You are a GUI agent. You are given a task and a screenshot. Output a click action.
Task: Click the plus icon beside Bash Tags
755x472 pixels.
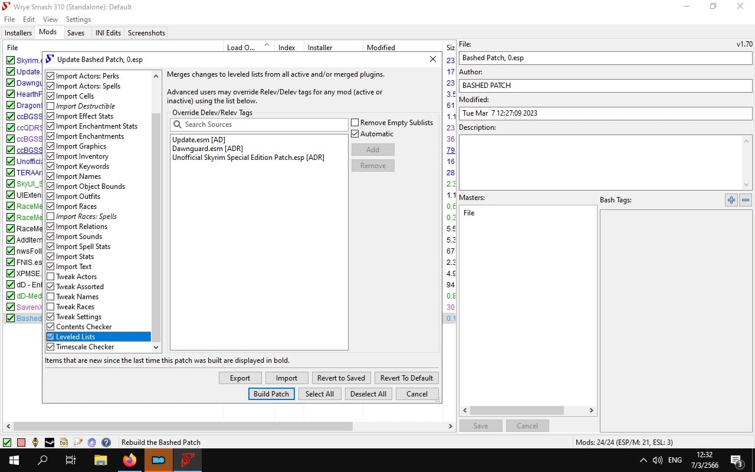point(731,200)
